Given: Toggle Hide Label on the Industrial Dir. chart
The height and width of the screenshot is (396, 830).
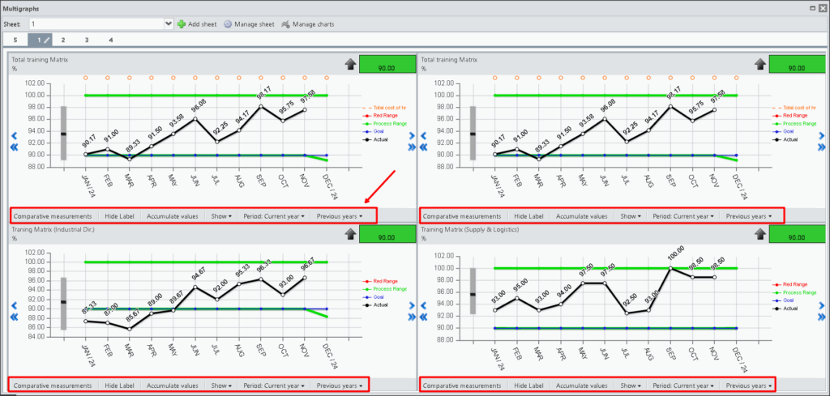Looking at the screenshot, I should coord(121,385).
